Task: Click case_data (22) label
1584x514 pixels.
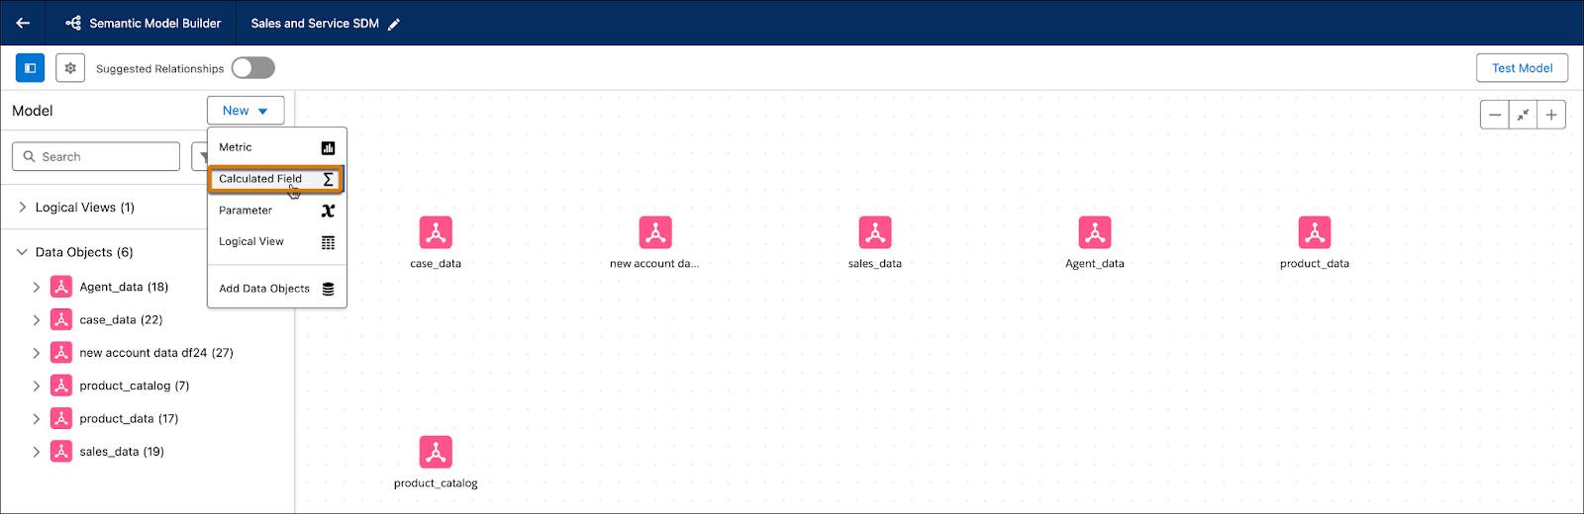Action: [x=121, y=319]
